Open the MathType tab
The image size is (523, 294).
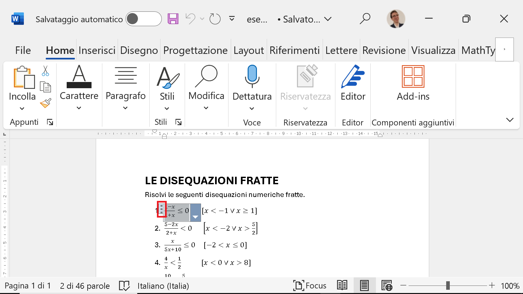(x=478, y=50)
